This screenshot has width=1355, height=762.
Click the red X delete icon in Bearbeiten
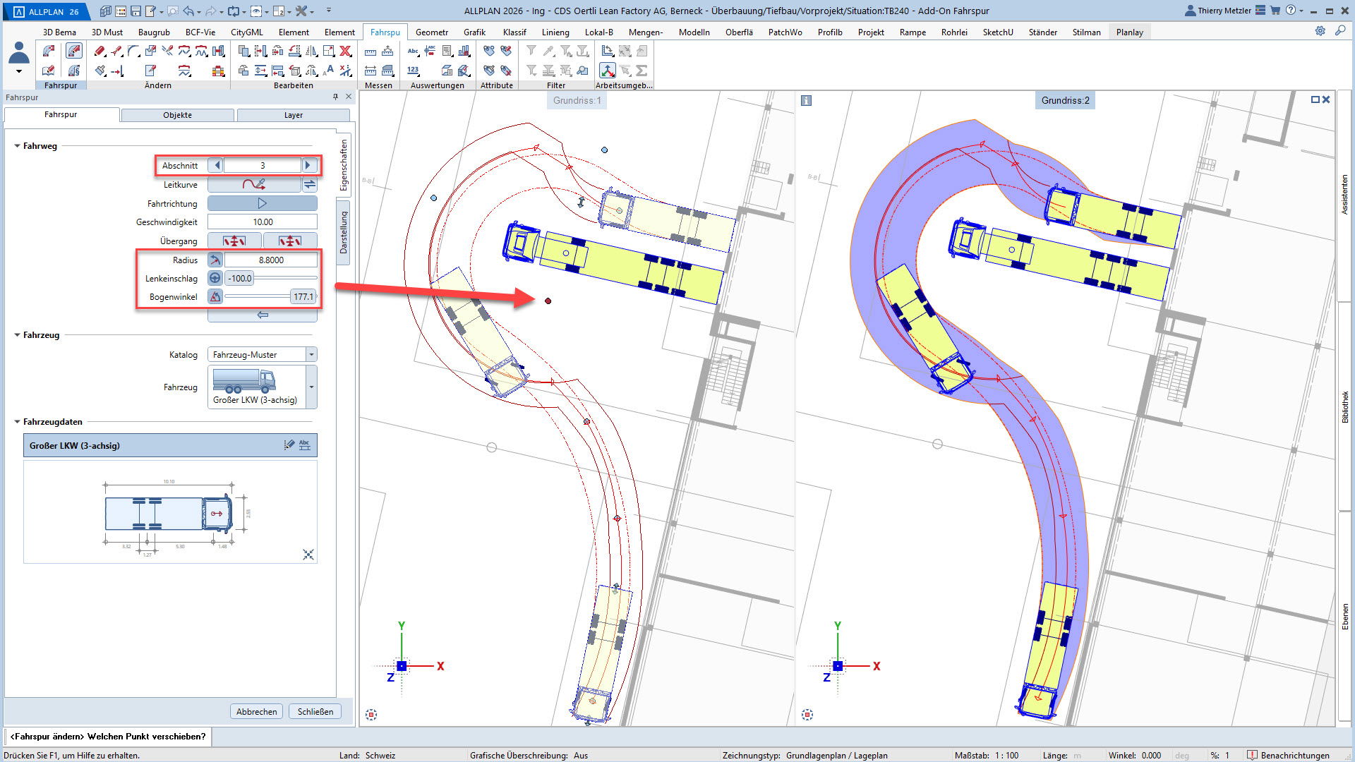pos(345,51)
